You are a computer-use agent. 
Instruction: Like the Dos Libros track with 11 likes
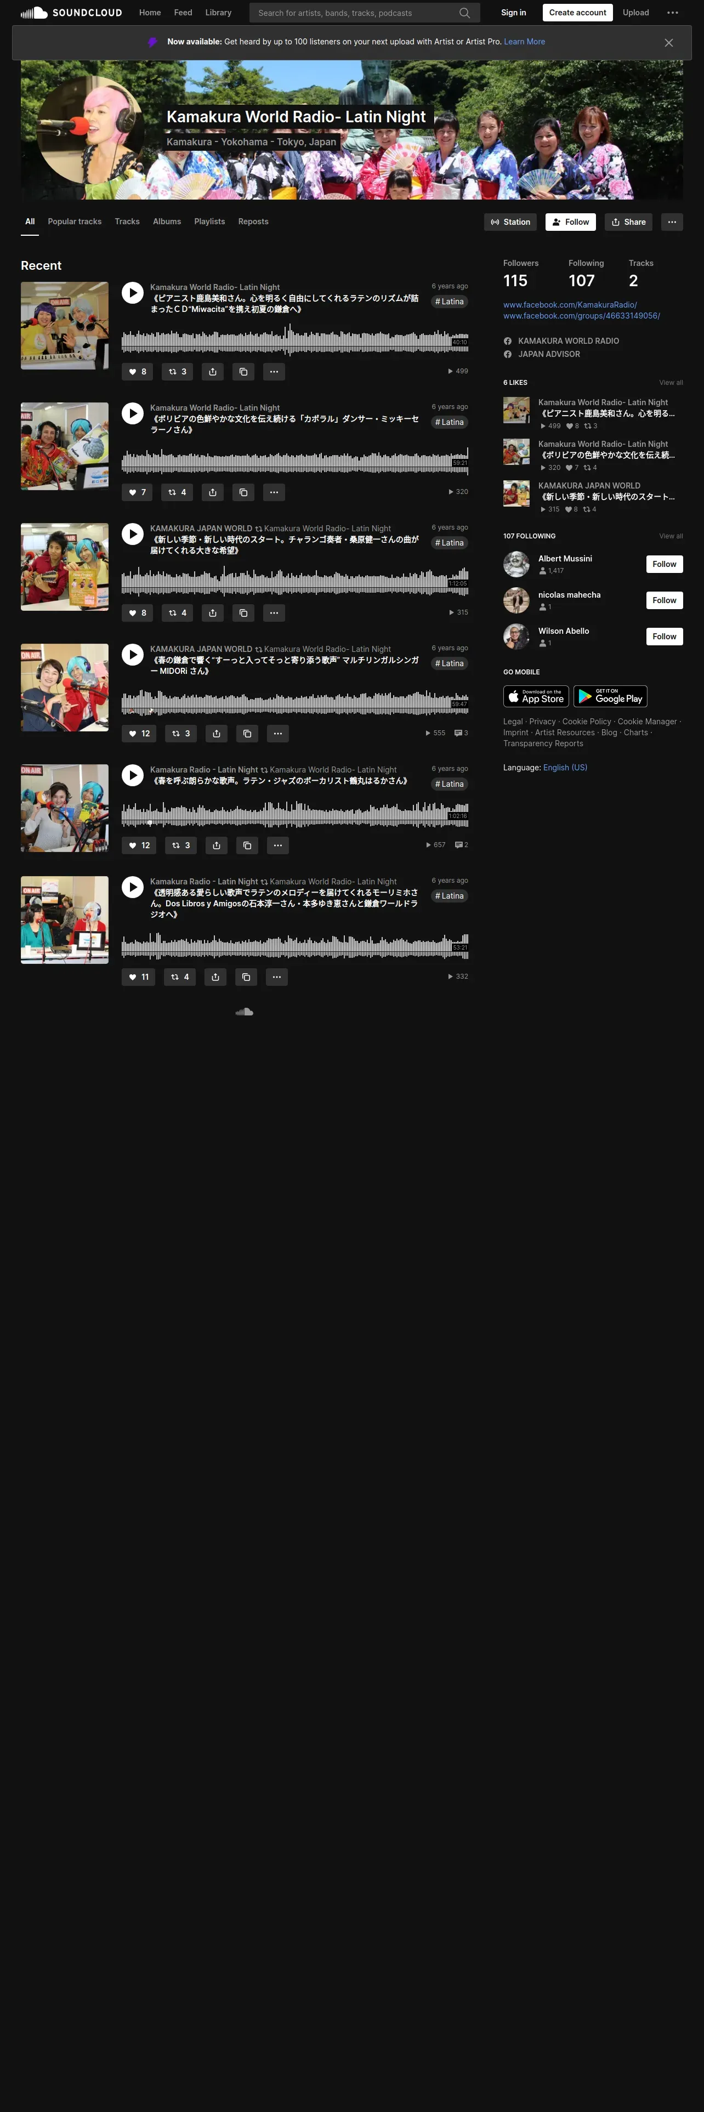click(x=139, y=976)
